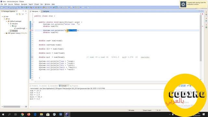Expand the tset.java tree node
This screenshot has width=208, height=117.
[x=9, y=31]
